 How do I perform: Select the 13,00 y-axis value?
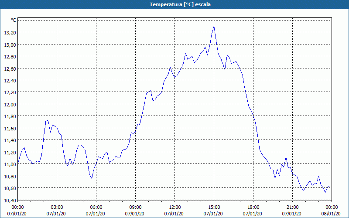pos(10,45)
